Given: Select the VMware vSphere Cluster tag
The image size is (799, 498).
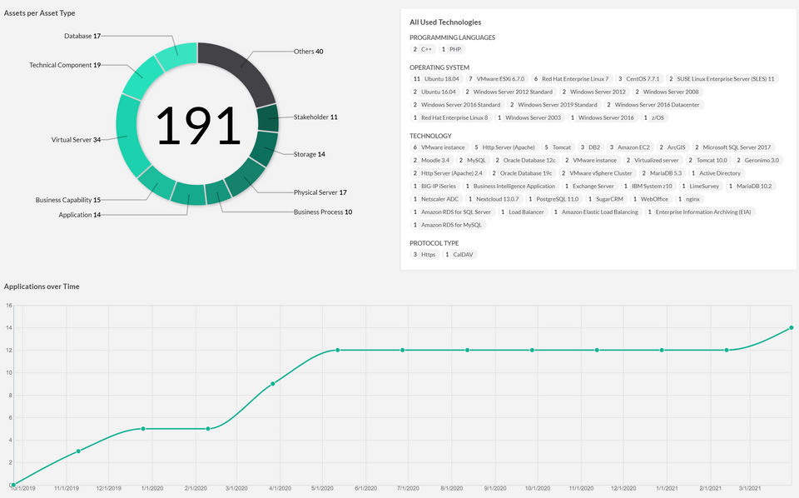Looking at the screenshot, I should [597, 173].
